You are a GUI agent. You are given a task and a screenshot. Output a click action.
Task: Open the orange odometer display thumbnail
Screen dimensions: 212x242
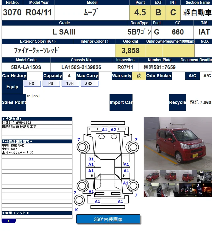(204, 190)
